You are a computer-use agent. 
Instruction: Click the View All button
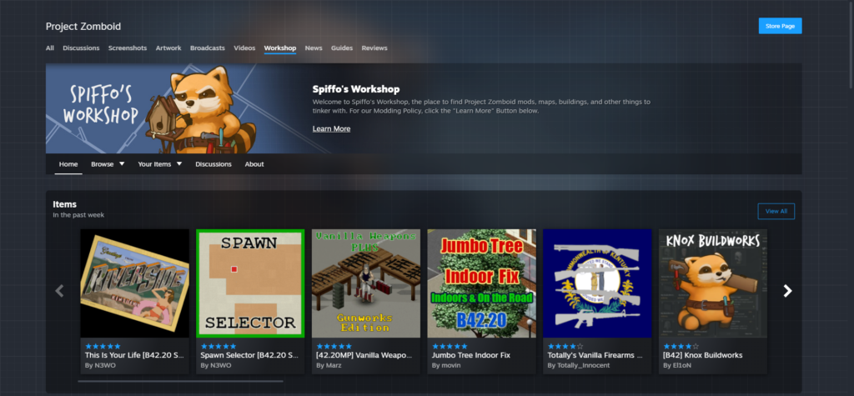coord(776,212)
